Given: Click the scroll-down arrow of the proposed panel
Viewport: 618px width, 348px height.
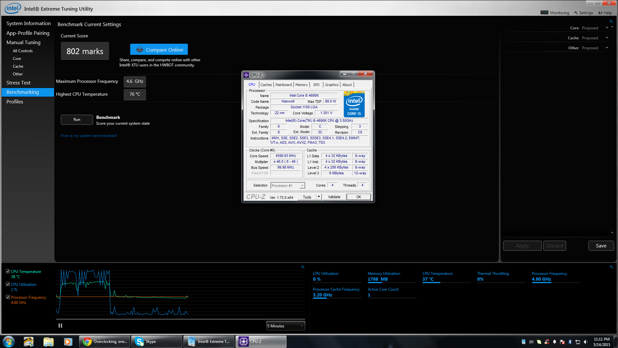Looking at the screenshot, I should click(x=612, y=233).
